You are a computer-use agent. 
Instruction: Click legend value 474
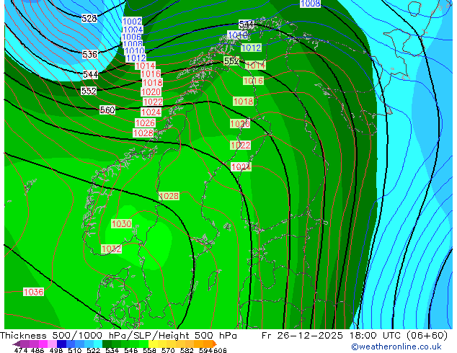[21, 350]
